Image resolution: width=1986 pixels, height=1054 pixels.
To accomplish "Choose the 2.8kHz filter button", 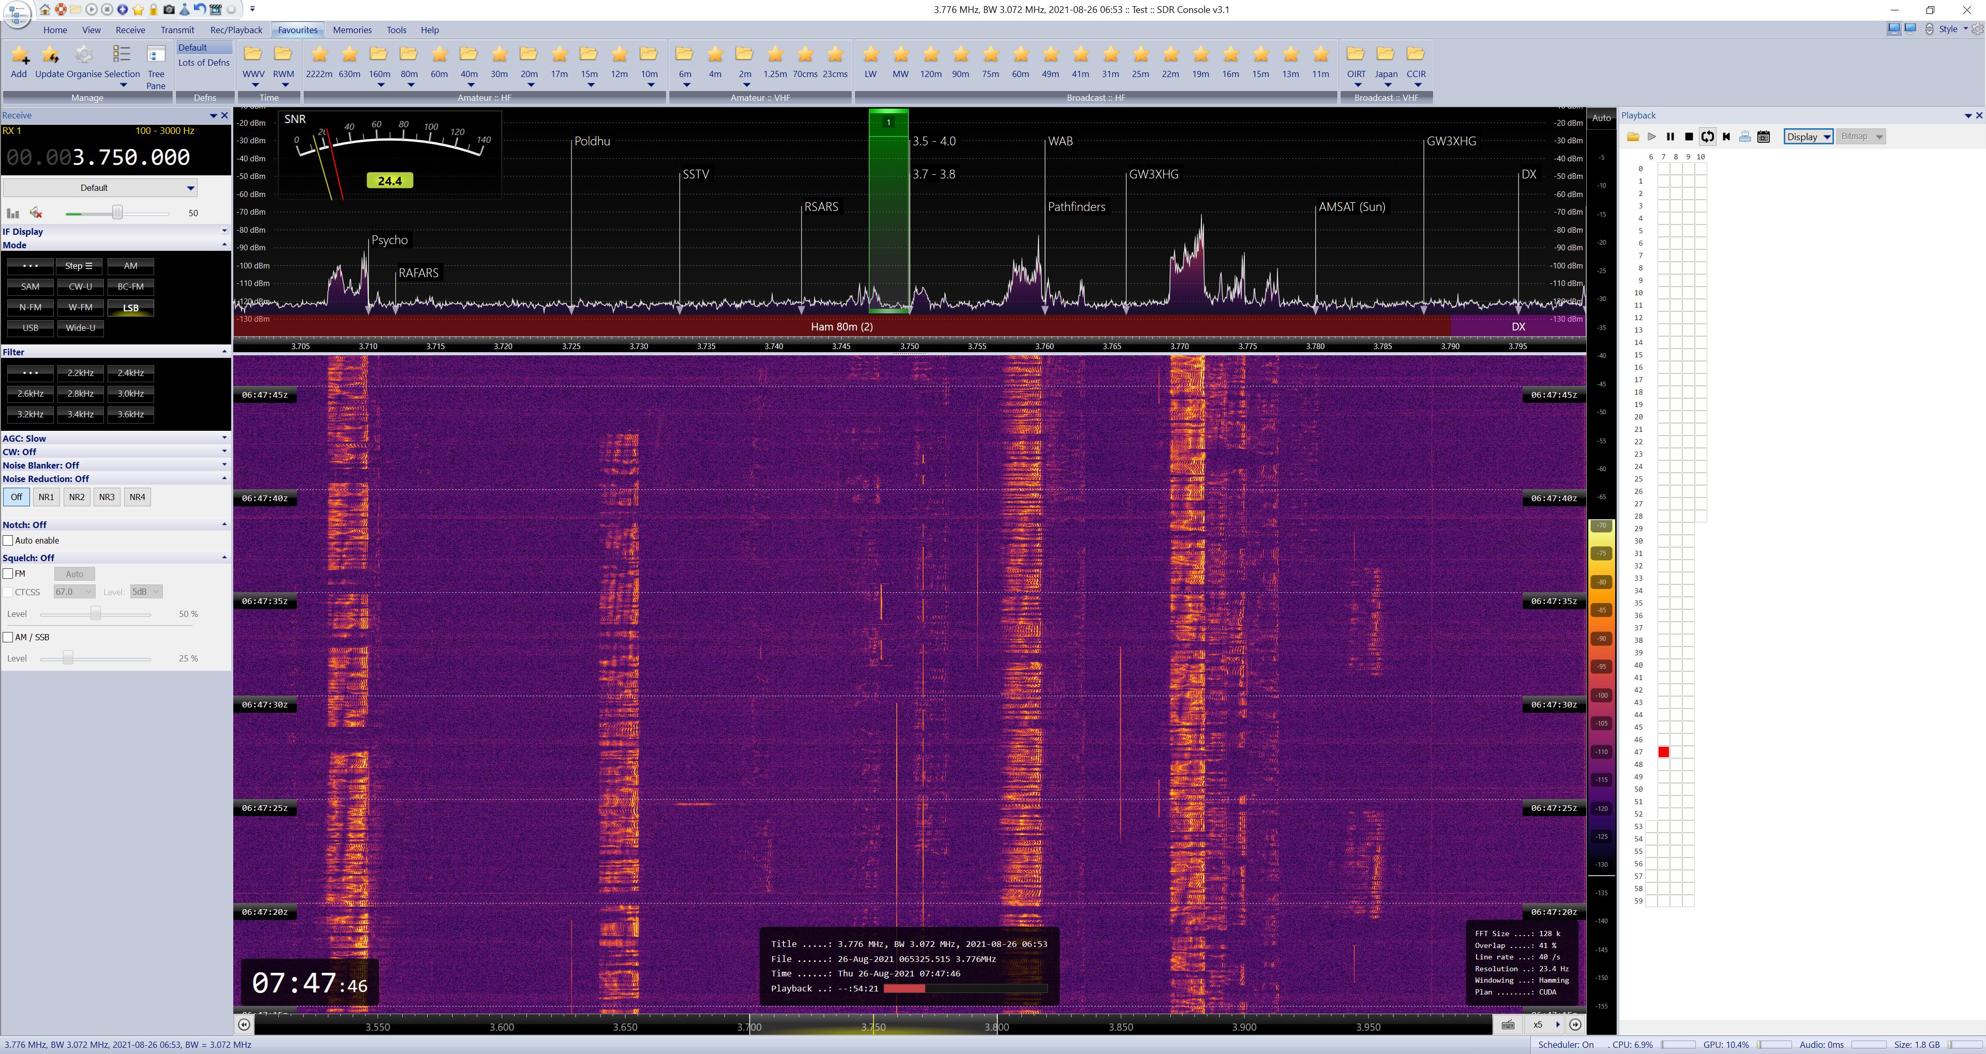I will coord(80,393).
